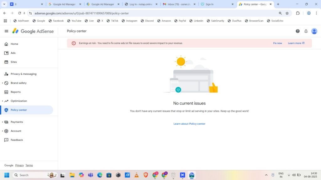This screenshot has width=321, height=180.
Task: Open the Windows Start menu
Action: point(7,175)
